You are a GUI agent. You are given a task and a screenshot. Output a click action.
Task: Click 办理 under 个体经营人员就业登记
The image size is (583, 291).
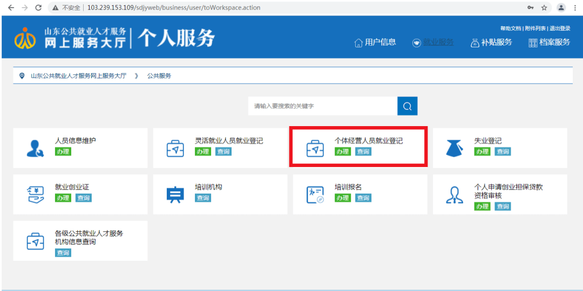pyautogui.click(x=342, y=151)
